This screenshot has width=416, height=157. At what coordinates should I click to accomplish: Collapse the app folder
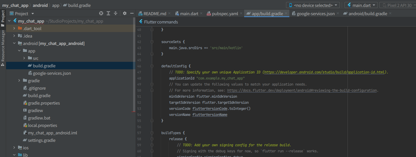(x=19, y=51)
